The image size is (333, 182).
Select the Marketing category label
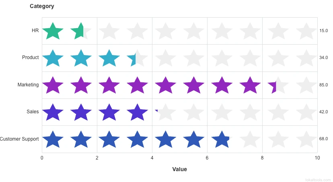(x=28, y=85)
